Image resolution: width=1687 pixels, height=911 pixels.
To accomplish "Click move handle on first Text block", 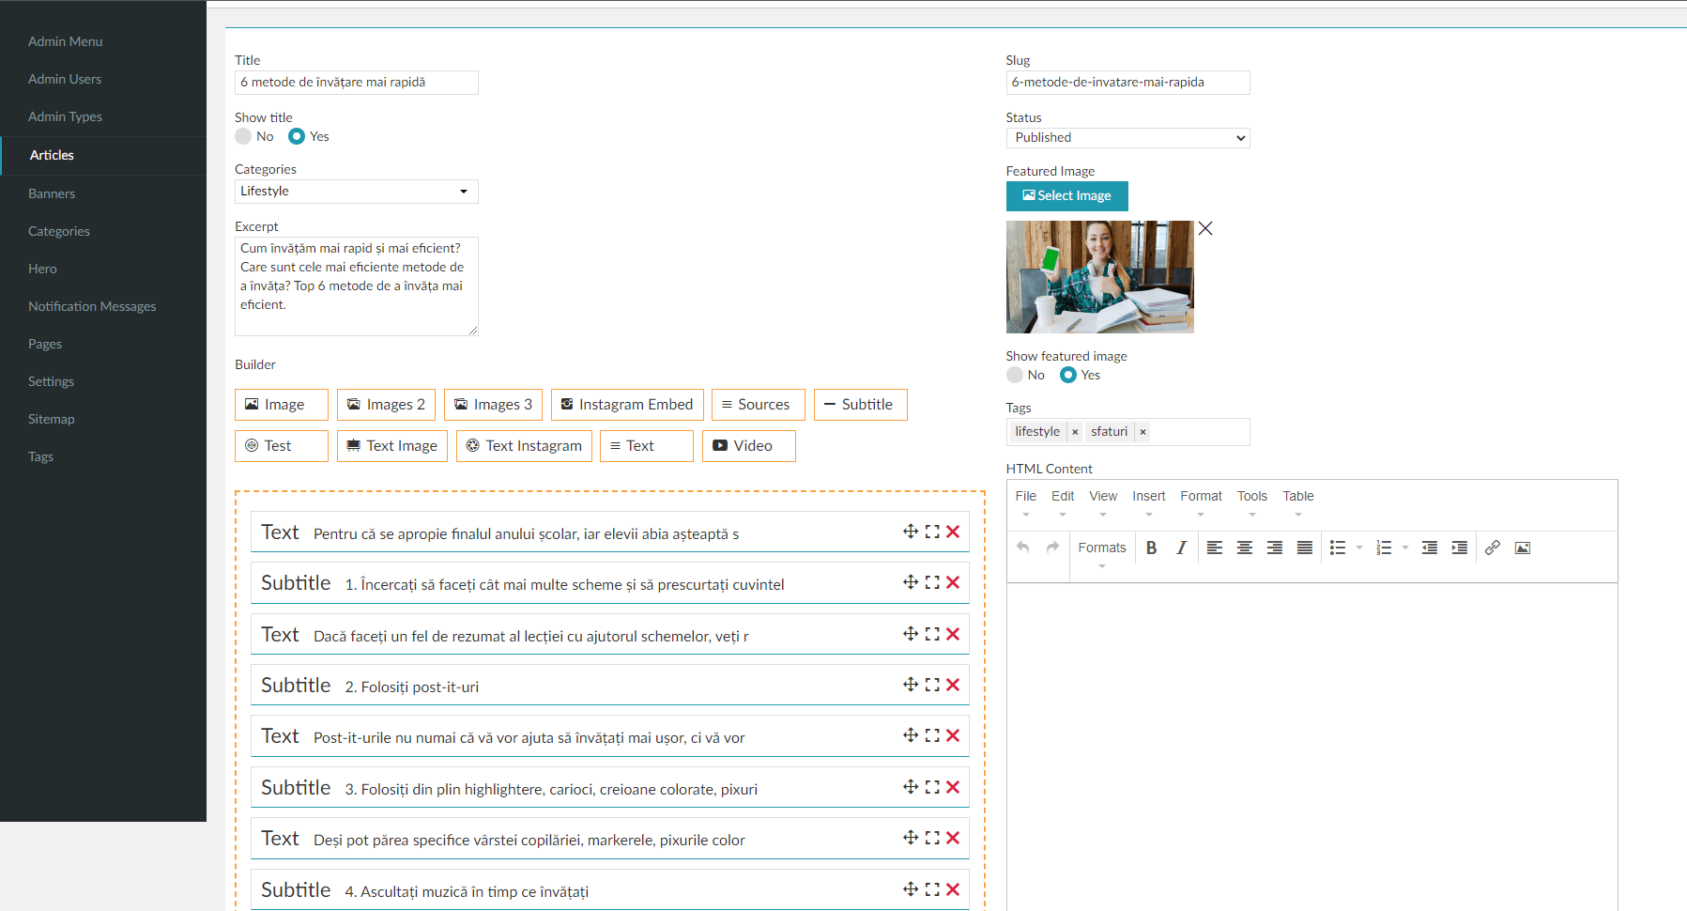I will click(910, 532).
